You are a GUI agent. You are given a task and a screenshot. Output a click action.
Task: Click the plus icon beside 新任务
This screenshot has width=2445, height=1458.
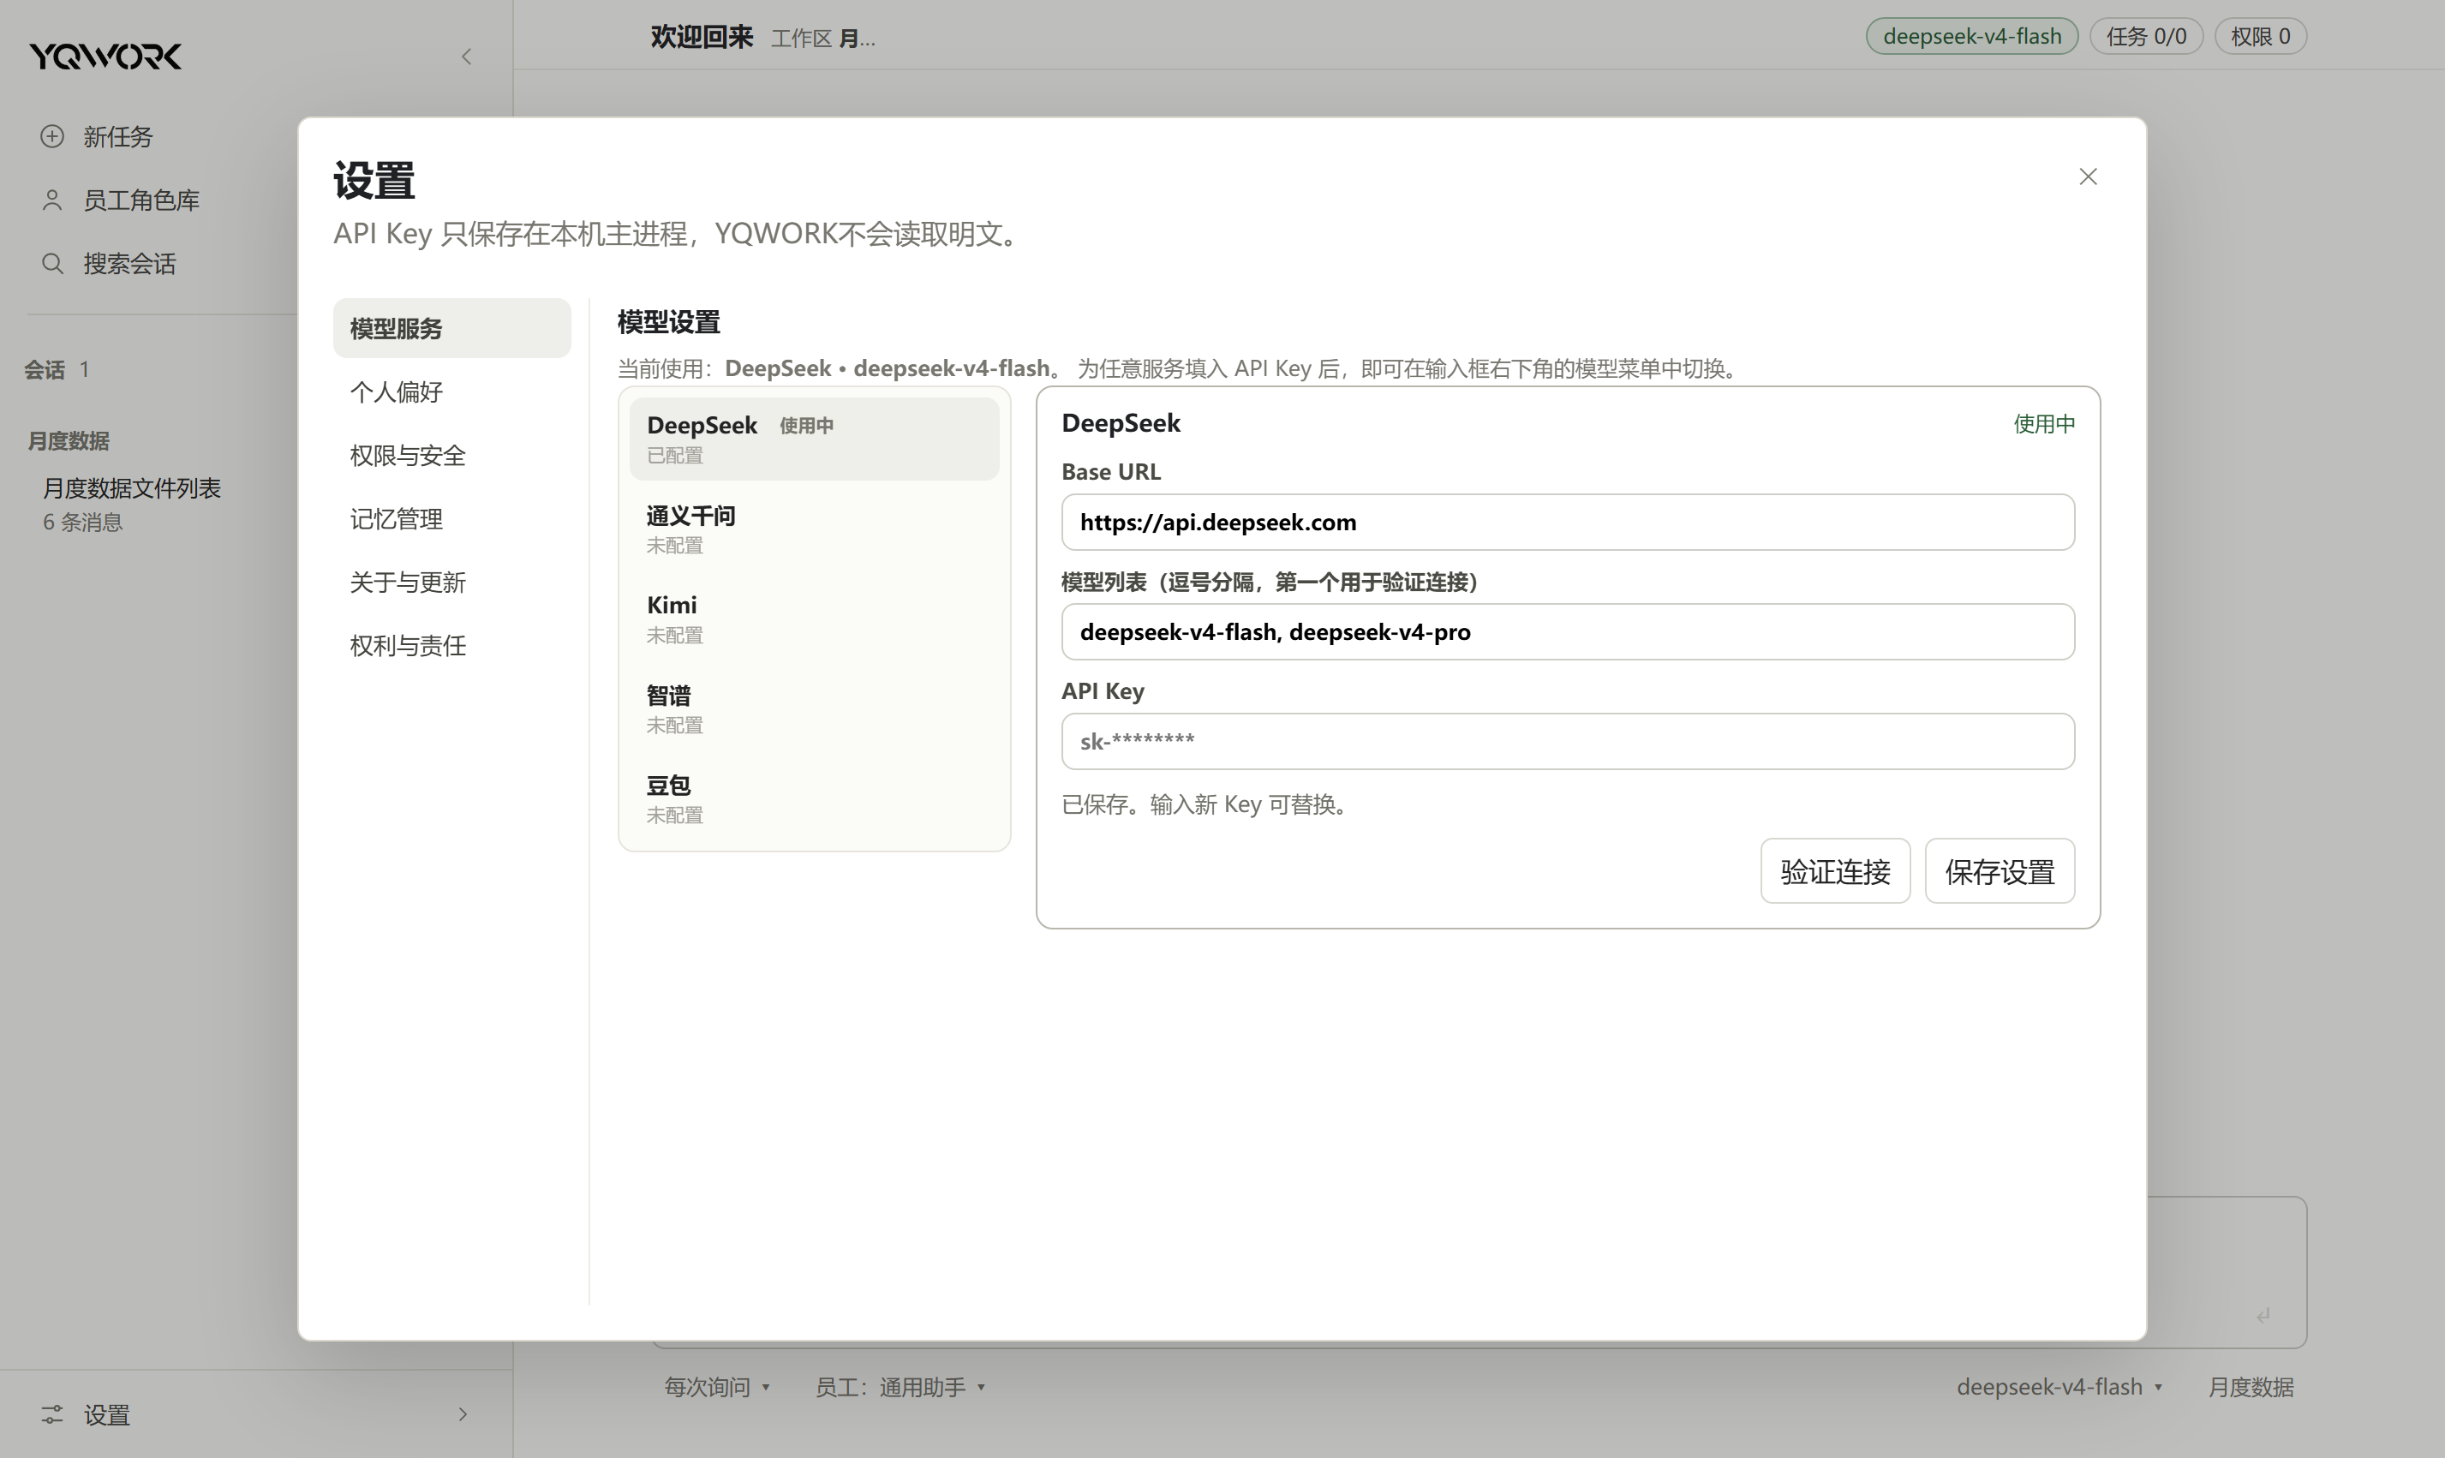click(52, 135)
